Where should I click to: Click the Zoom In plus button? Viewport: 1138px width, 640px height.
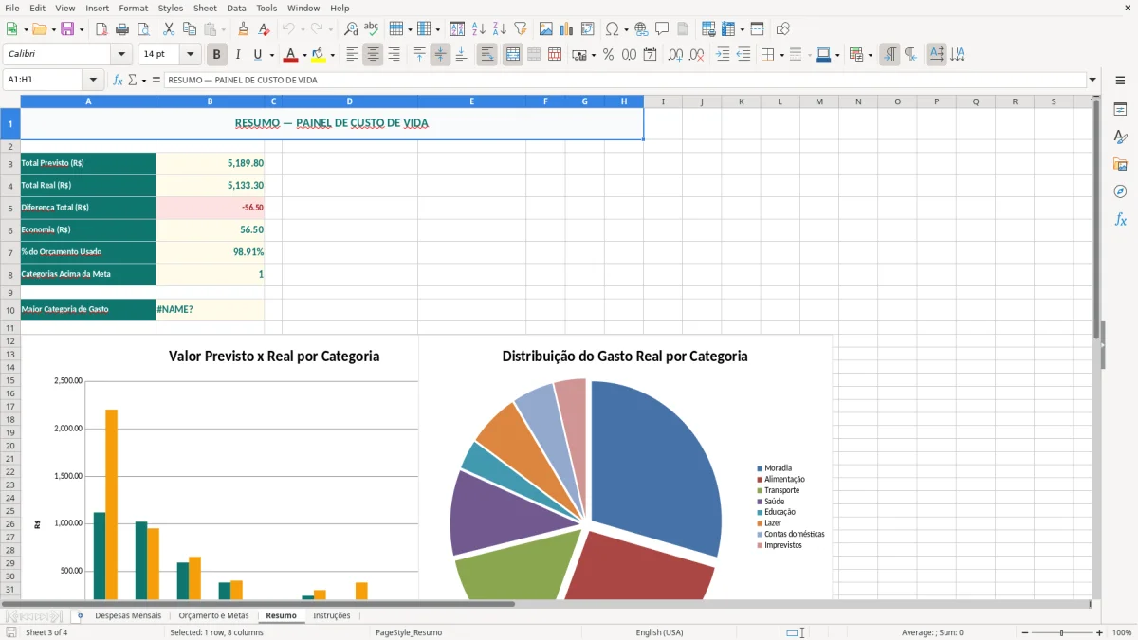1100,632
